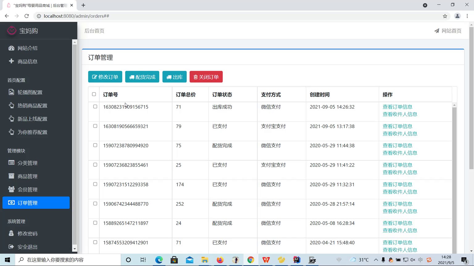Screen dimensions: 474x266
Task: View 查看订单信息 for order 15907231512293358
Action: (x=397, y=184)
